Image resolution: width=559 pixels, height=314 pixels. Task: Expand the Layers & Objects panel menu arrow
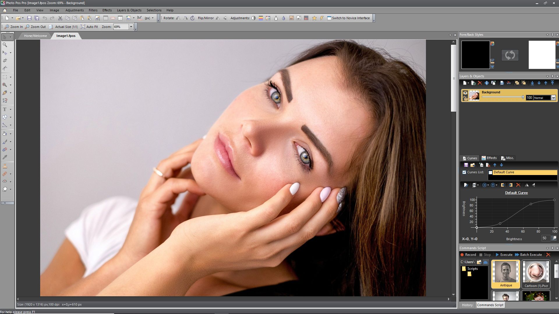(547, 76)
